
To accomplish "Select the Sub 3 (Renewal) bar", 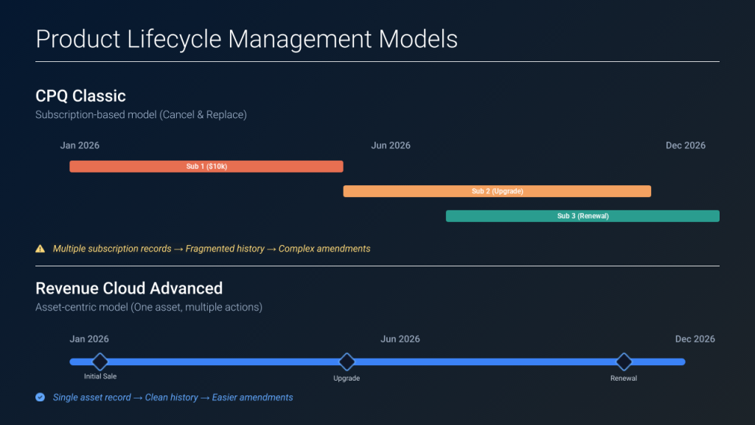I will click(582, 216).
